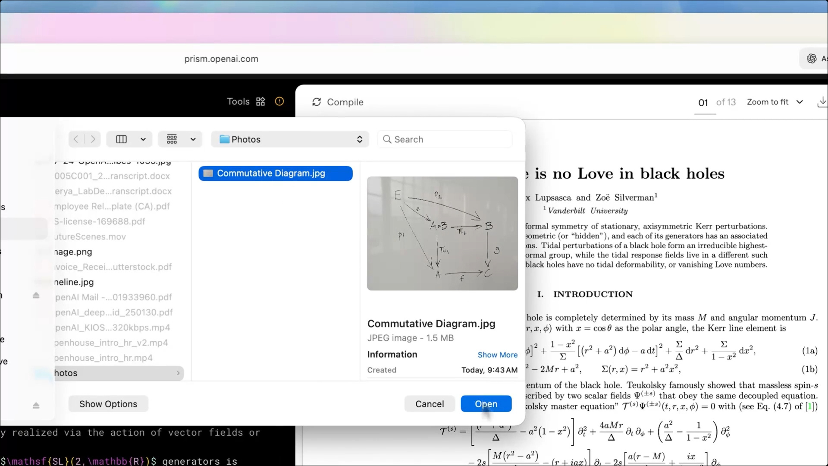Viewport: 828px width, 466px height.
Task: Click the Show Options button
Action: [x=108, y=404]
